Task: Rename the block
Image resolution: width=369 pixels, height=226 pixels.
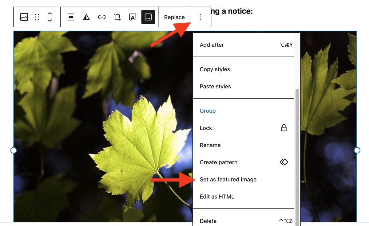Action: [x=210, y=145]
